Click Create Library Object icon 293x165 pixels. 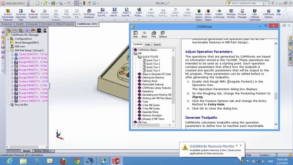point(199,15)
